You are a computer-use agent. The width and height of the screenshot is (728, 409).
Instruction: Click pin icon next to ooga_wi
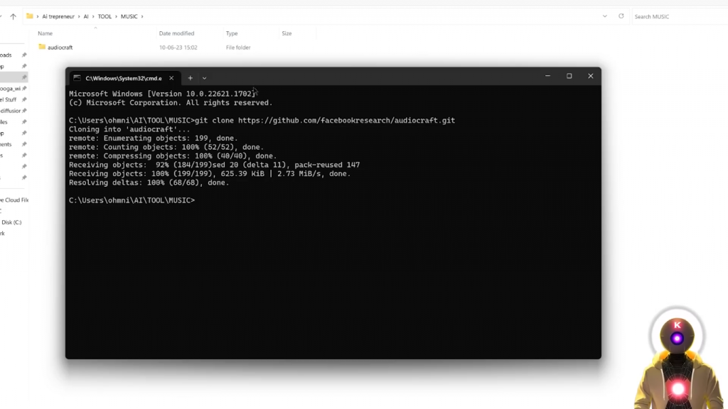click(24, 88)
